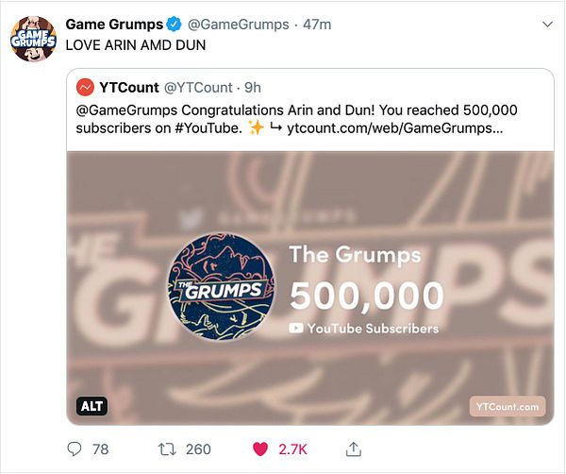Open the ytcount.com/web/GameGrumps link
The height and width of the screenshot is (474, 566).
pyautogui.click(x=395, y=127)
